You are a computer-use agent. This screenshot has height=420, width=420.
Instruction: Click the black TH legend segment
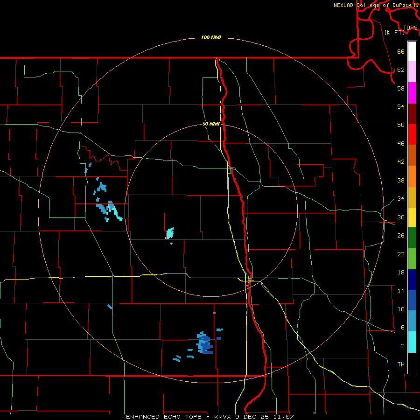click(412, 363)
